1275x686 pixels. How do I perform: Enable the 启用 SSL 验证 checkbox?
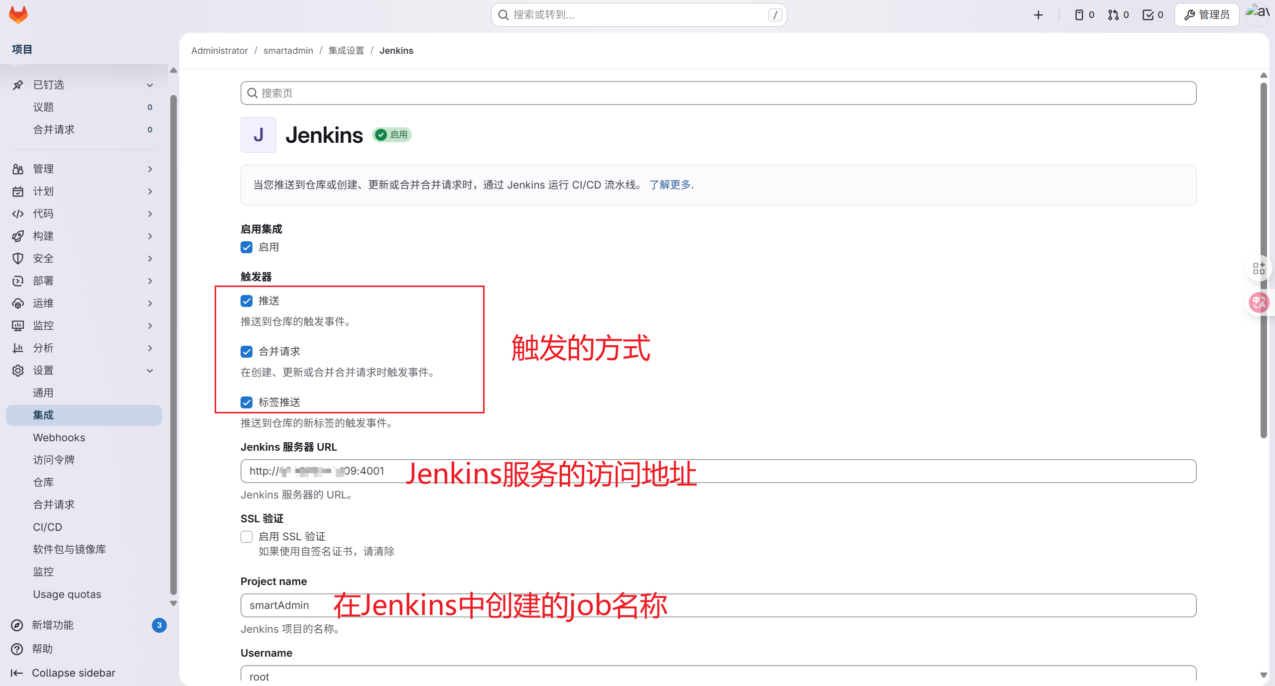247,537
